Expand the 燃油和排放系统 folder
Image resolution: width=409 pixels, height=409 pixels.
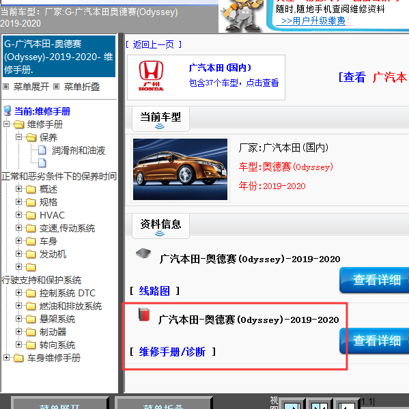19,305
